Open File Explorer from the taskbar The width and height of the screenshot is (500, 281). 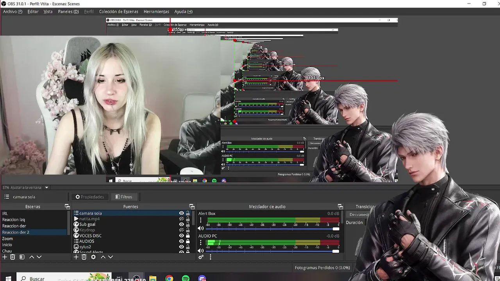[x=153, y=278]
